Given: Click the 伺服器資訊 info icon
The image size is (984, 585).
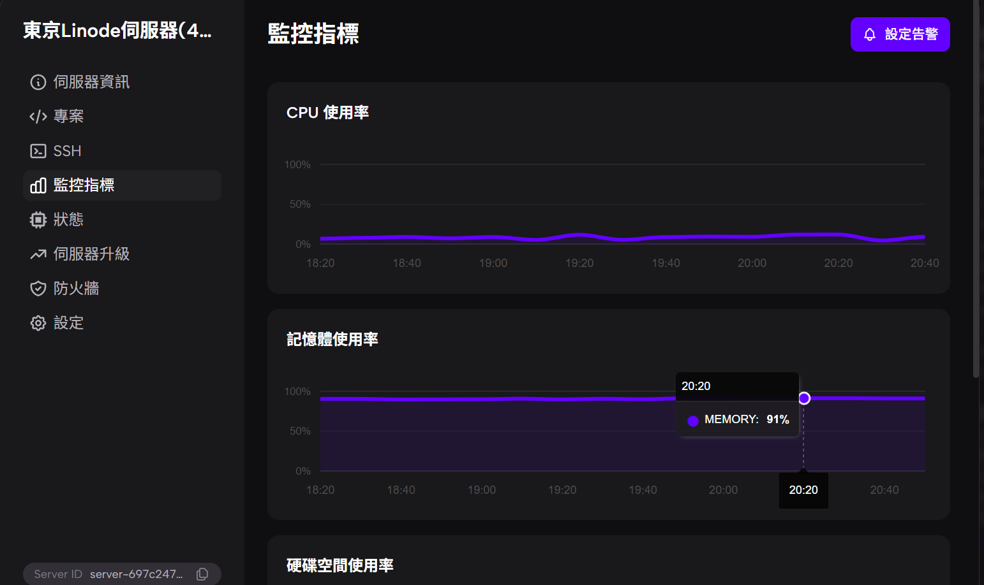Looking at the screenshot, I should [x=38, y=82].
